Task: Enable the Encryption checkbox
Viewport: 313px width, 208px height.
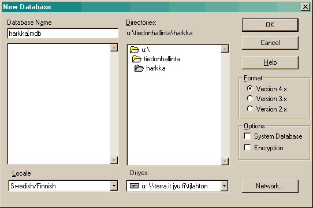Action: pyautogui.click(x=247, y=148)
